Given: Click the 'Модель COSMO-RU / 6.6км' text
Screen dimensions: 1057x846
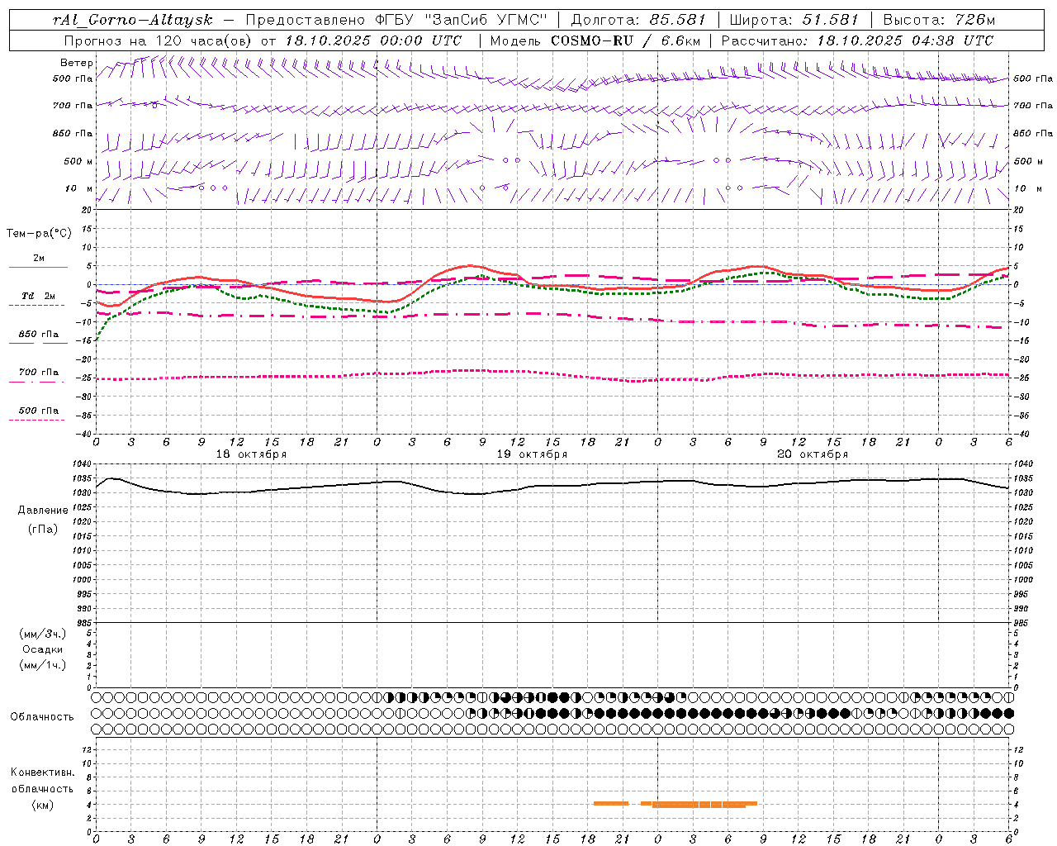Looking at the screenshot, I should (595, 40).
